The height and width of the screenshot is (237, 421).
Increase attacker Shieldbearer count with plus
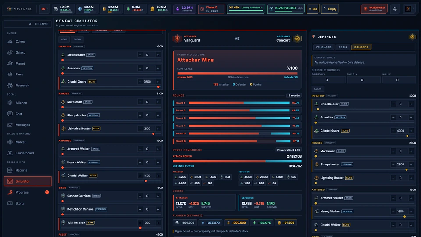tap(158, 55)
